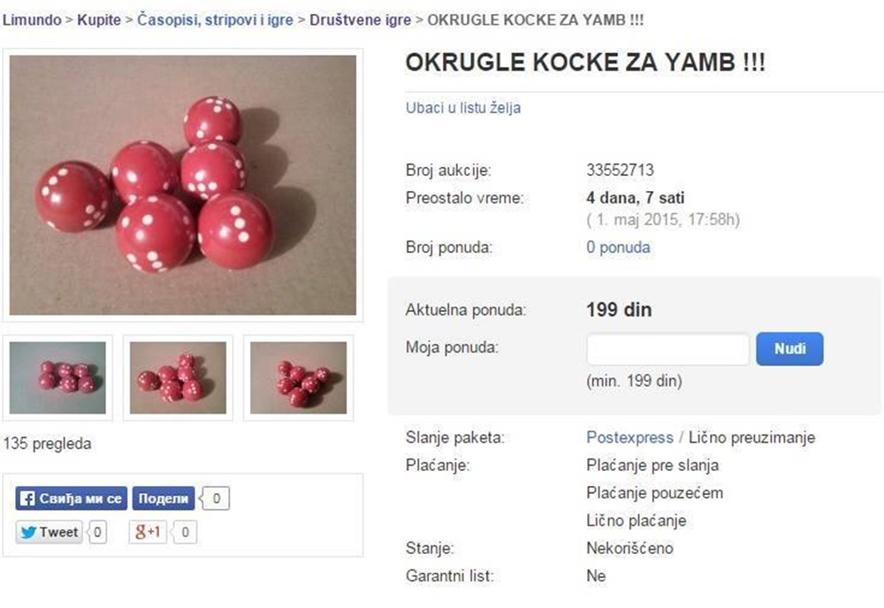Go to Kupite in breadcrumb
The height and width of the screenshot is (608, 884).
coord(99,19)
